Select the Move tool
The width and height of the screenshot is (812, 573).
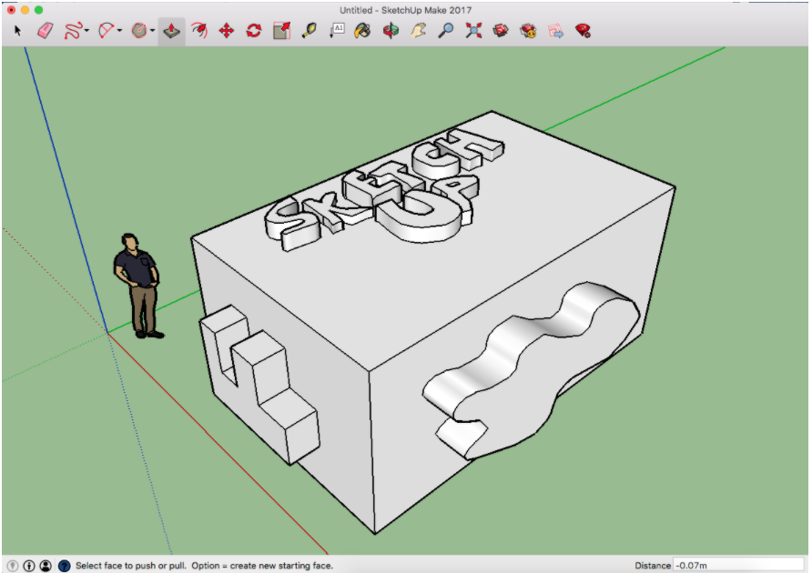click(227, 31)
